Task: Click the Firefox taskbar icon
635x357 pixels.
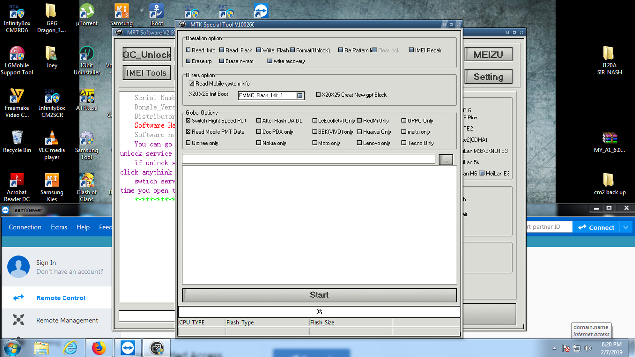Action: coord(99,348)
